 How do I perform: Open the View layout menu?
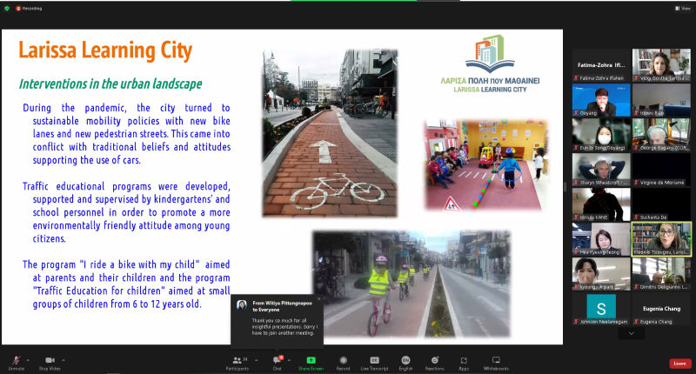(x=682, y=7)
